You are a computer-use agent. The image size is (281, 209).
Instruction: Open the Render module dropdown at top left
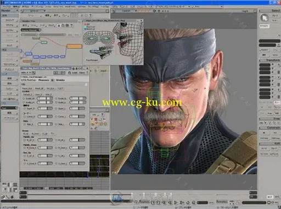[9, 11]
